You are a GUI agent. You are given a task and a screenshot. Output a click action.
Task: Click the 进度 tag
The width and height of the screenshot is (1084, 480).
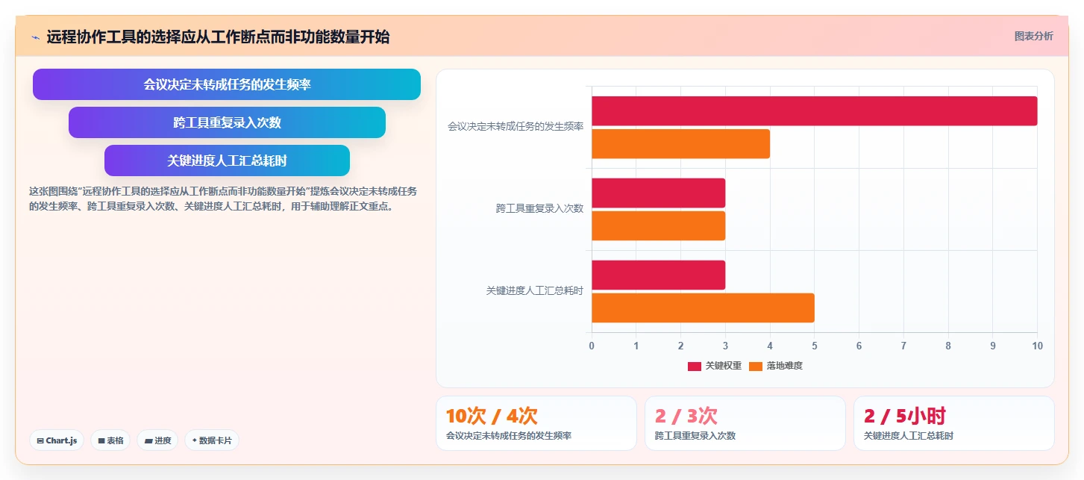(157, 440)
